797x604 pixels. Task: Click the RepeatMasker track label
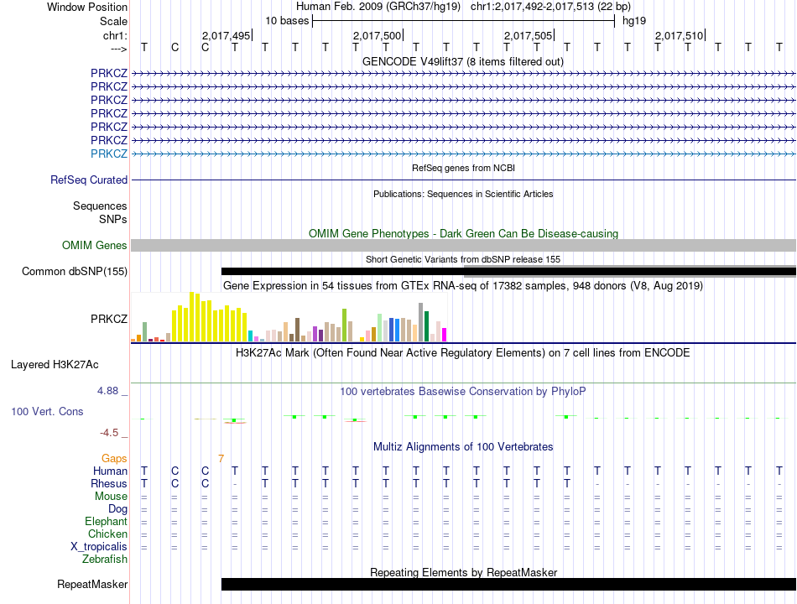click(92, 584)
